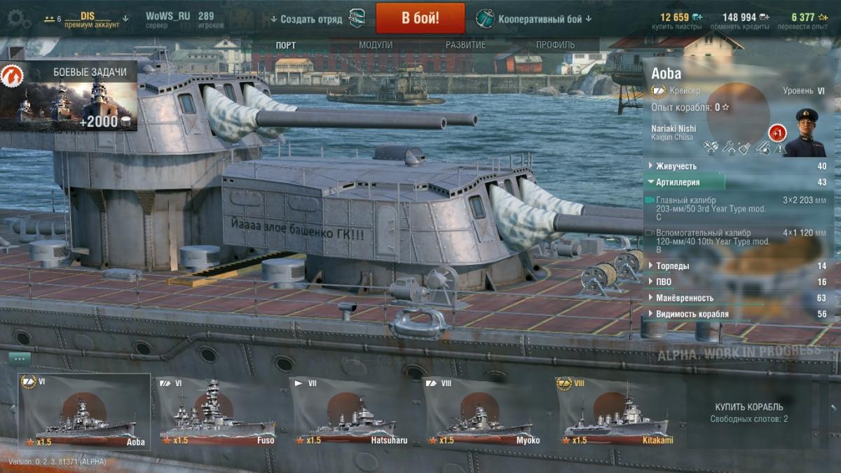Viewport: 841px width, 473px height.
Task: Open commander Nariaki Nishi's portrait
Action: (x=804, y=132)
